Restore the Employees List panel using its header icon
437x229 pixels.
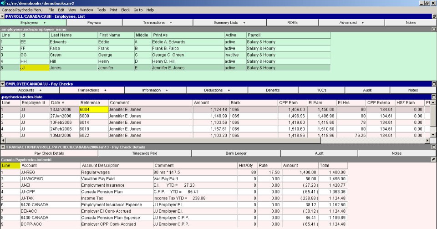[434, 16]
